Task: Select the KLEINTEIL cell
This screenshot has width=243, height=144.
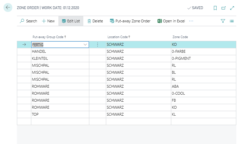Action: (60, 58)
